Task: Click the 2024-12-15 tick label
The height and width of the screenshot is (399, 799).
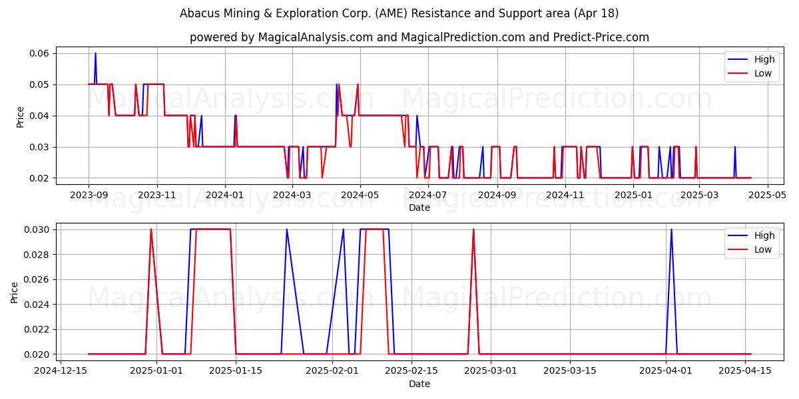Action: [62, 371]
